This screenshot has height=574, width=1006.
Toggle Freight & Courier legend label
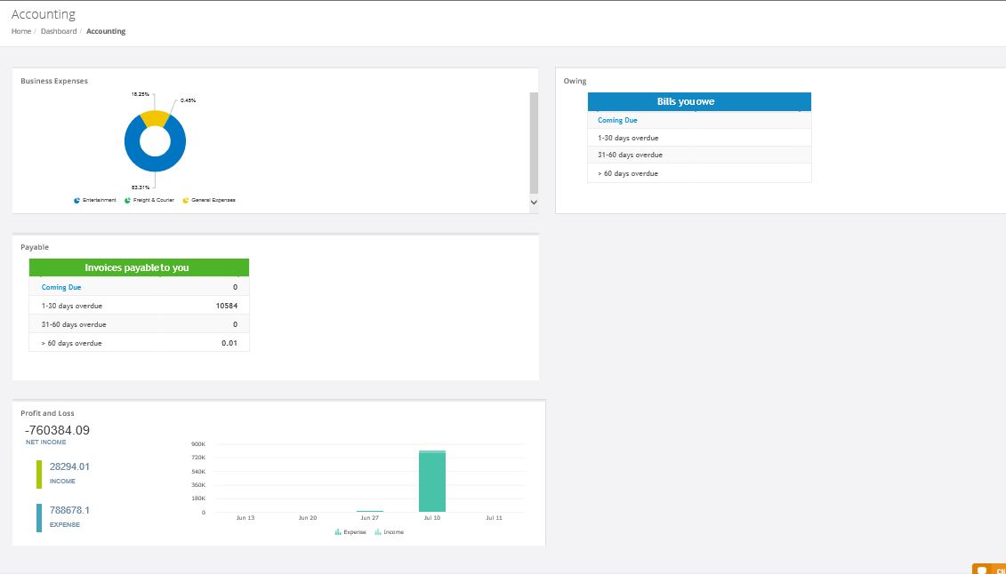153,201
